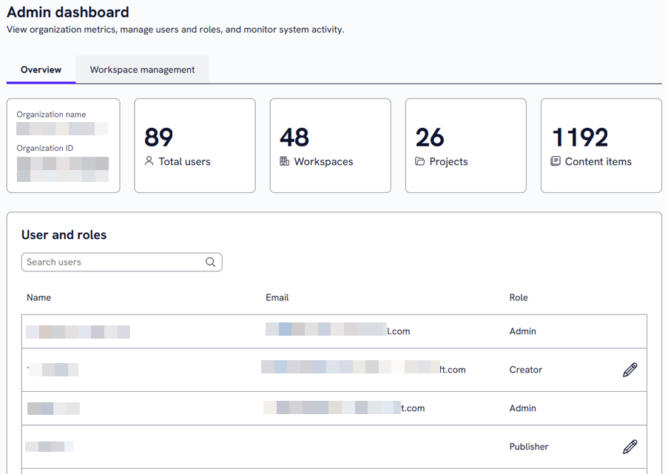Click the 1192 content items number
The image size is (668, 474).
coord(580,138)
